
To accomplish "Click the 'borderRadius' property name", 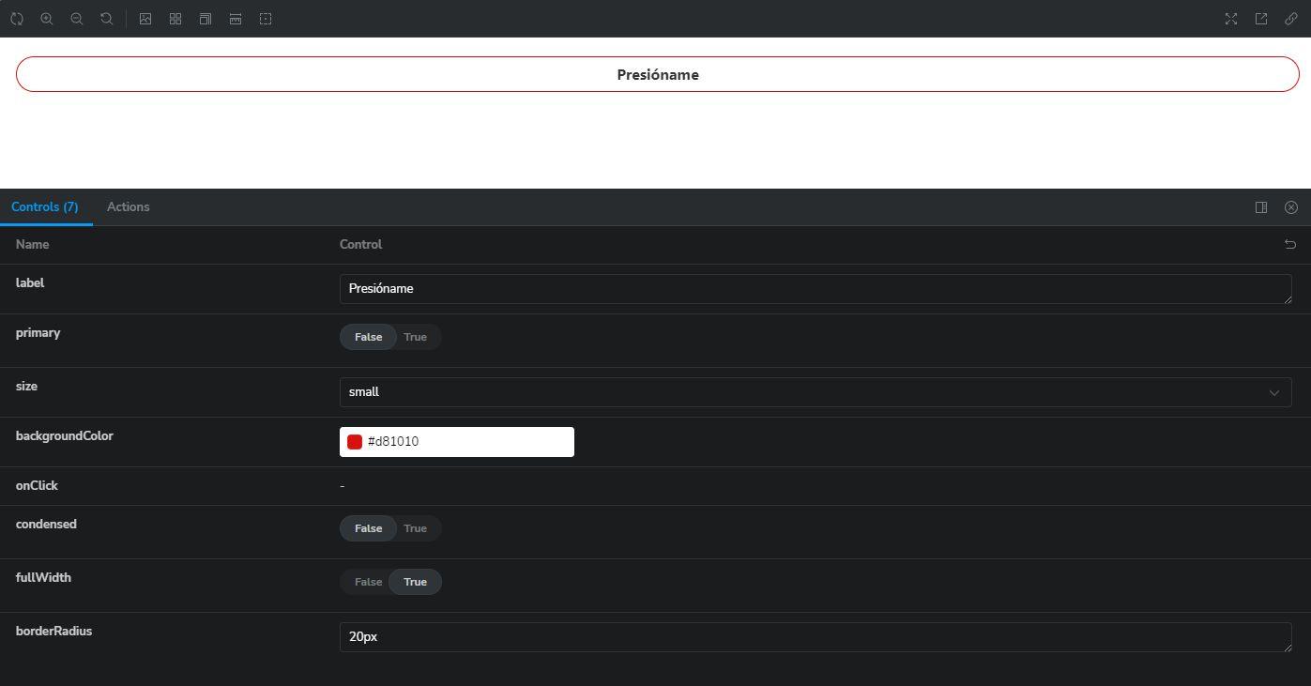I will pos(53,631).
